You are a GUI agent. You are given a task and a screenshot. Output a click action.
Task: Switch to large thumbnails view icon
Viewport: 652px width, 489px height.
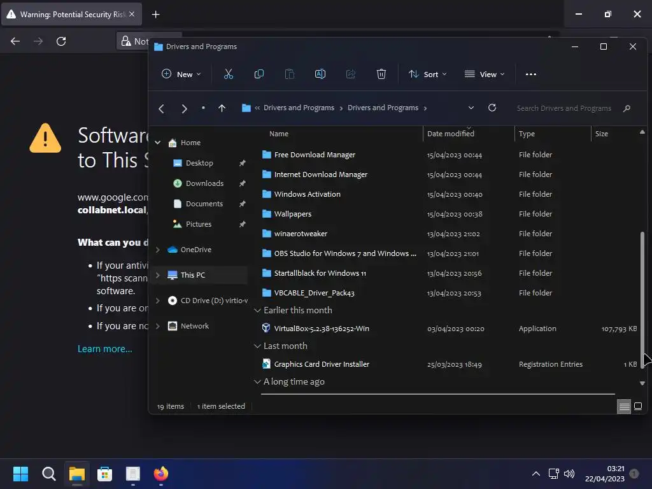click(x=638, y=406)
